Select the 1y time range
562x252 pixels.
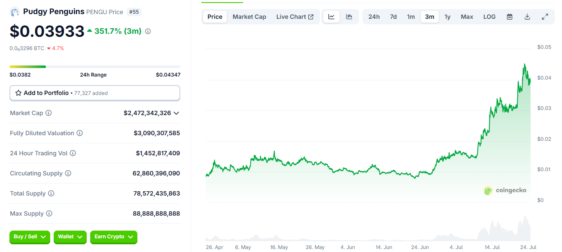pos(447,17)
